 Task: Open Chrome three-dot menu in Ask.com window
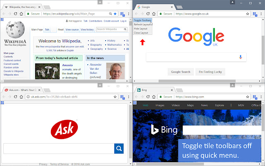click(129, 97)
